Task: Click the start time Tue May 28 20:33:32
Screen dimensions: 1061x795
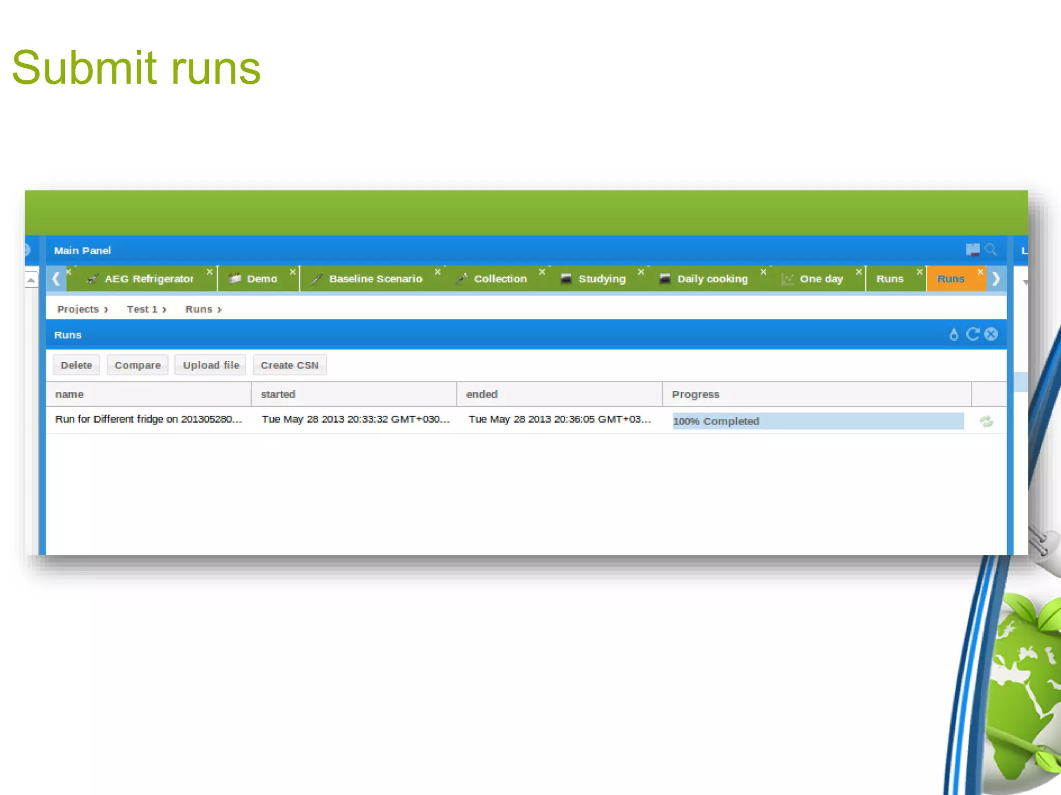Action: pyautogui.click(x=356, y=419)
